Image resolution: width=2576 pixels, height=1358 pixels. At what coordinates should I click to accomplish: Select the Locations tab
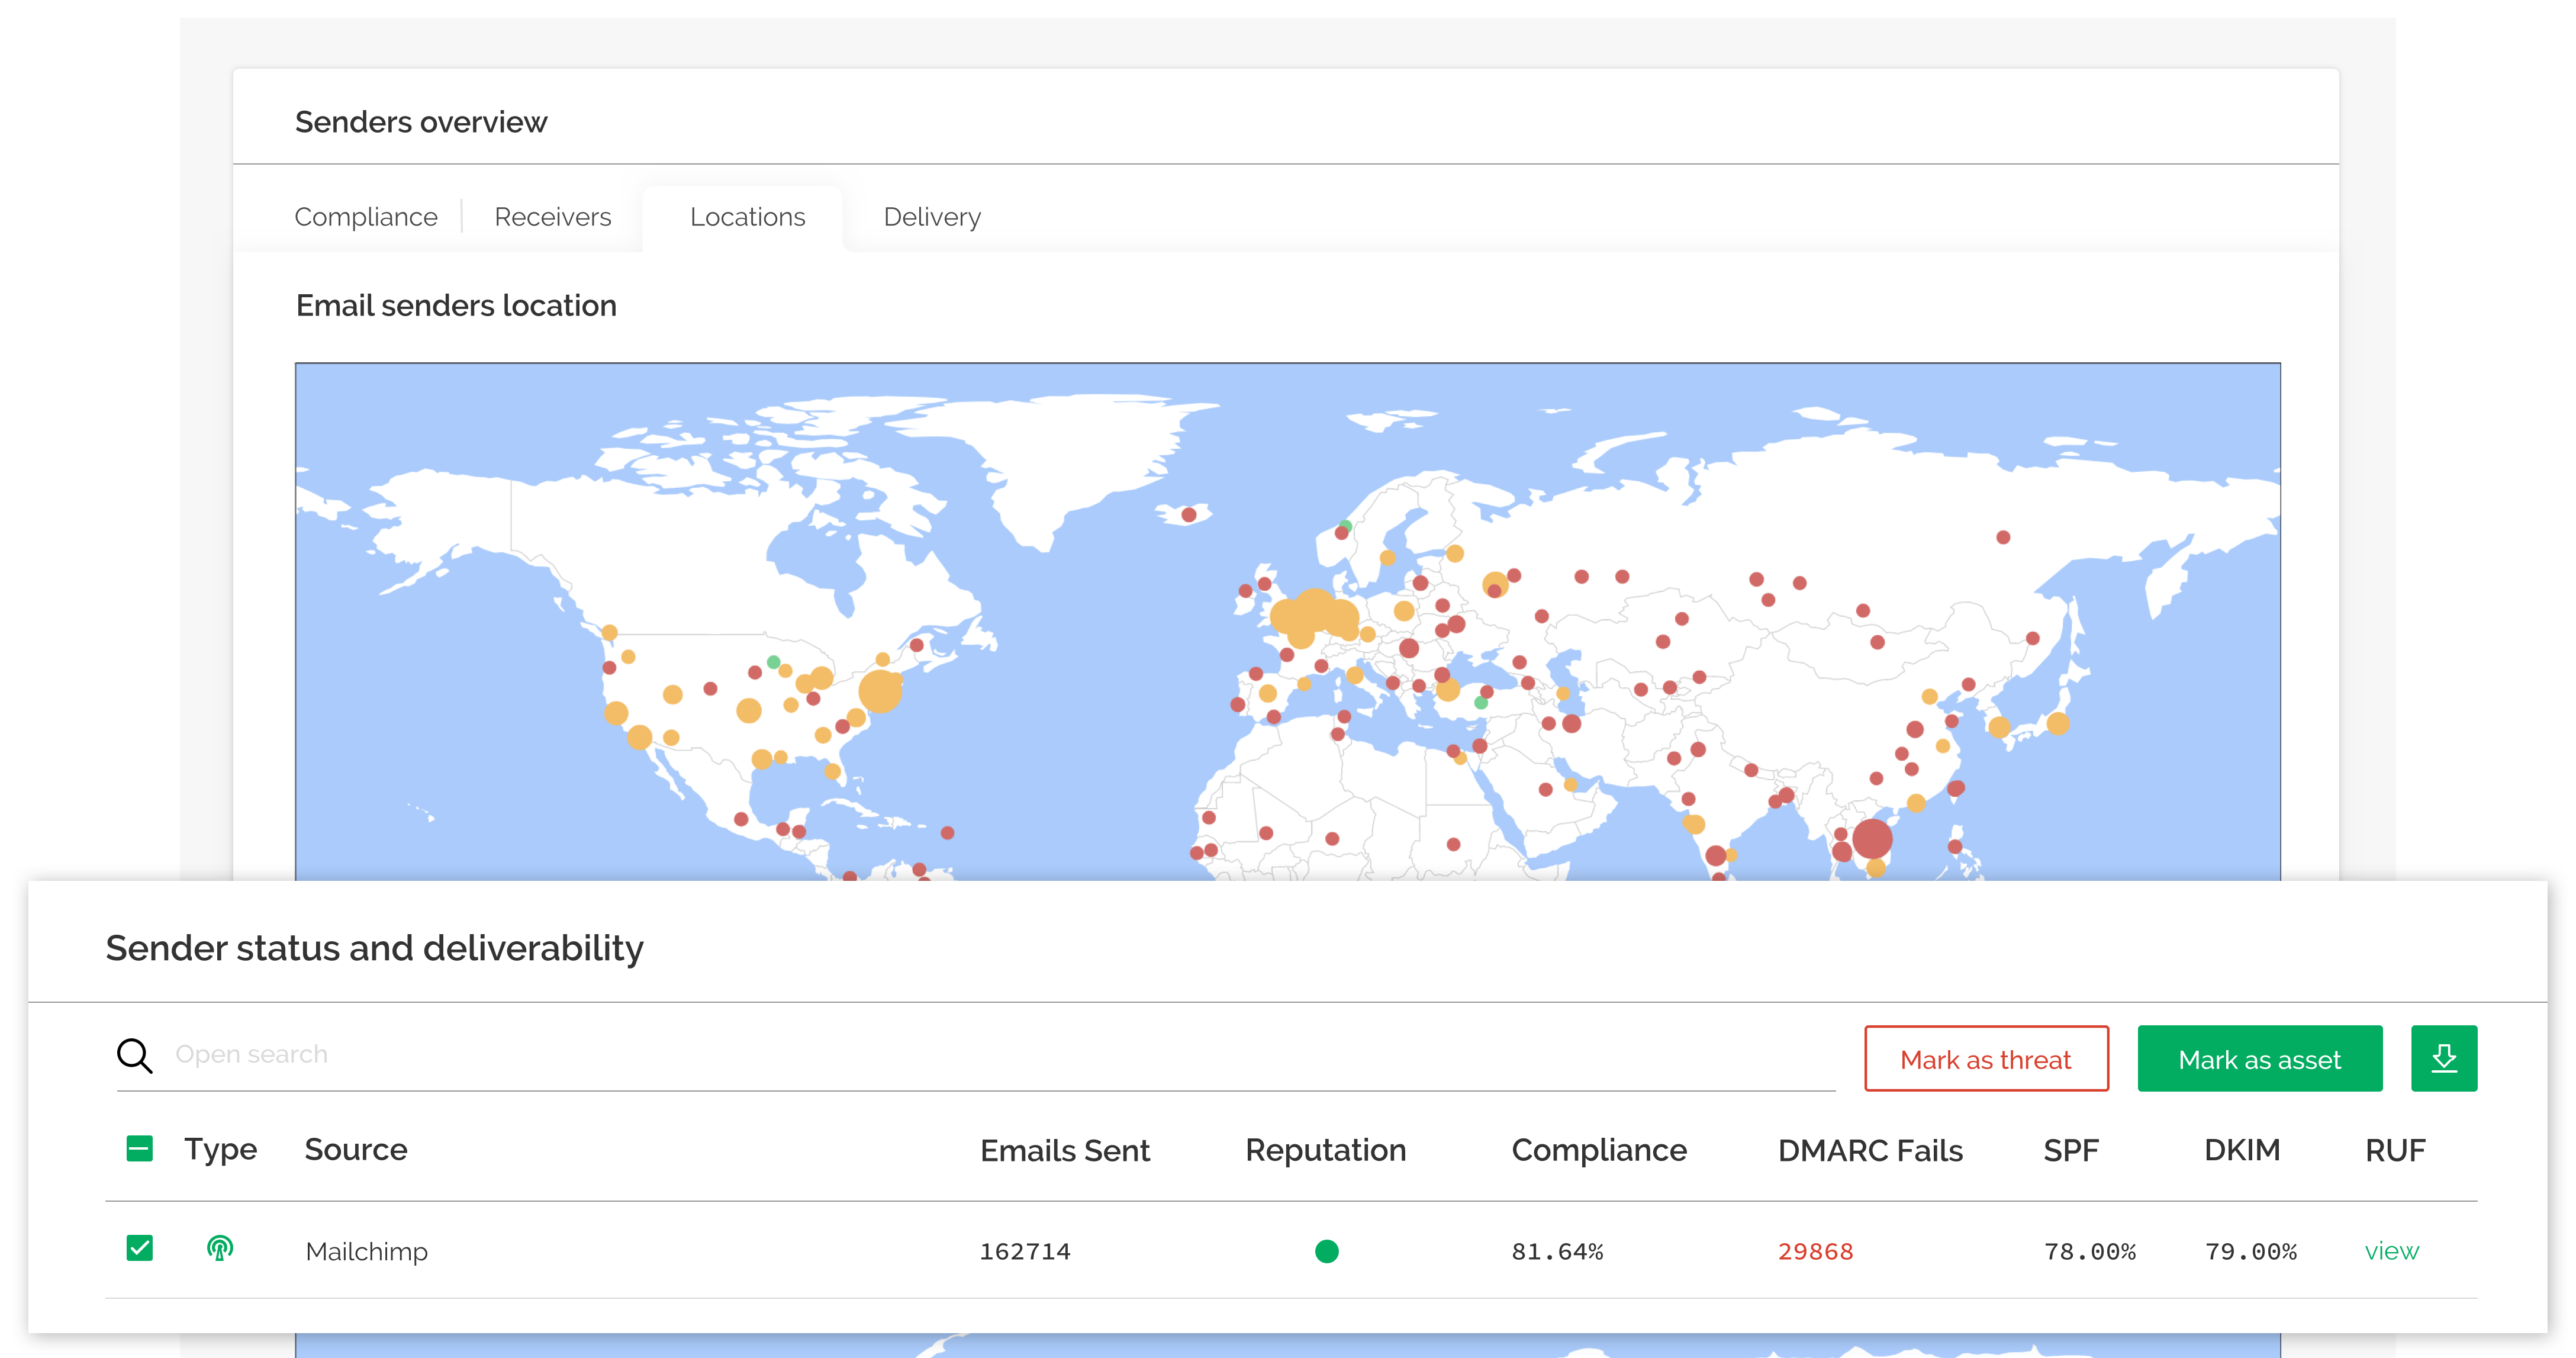pos(747,216)
